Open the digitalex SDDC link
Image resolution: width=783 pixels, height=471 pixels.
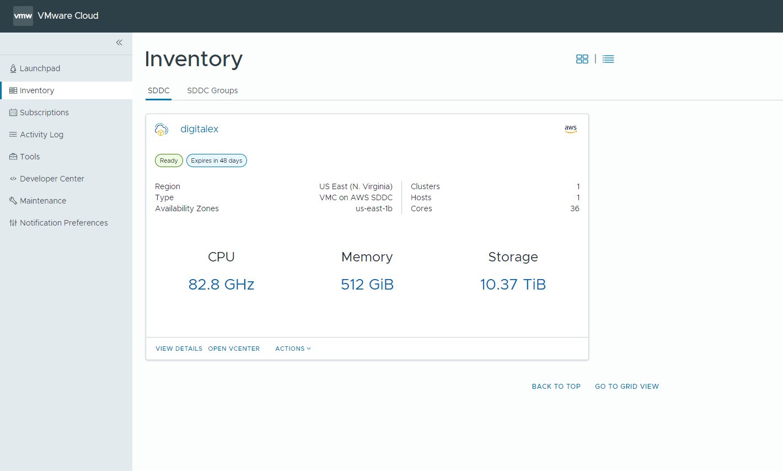point(199,129)
